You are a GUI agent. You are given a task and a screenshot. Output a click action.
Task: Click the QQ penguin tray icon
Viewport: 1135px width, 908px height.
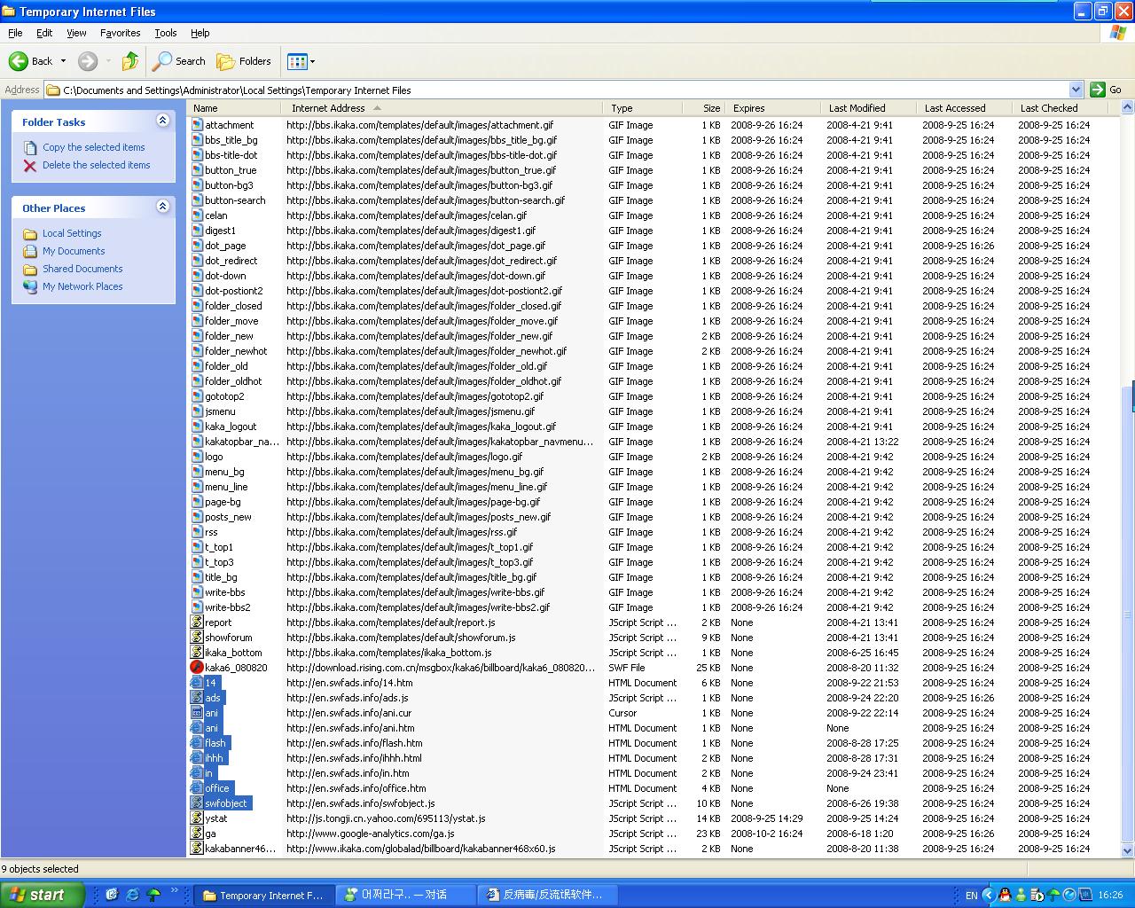(x=1005, y=895)
